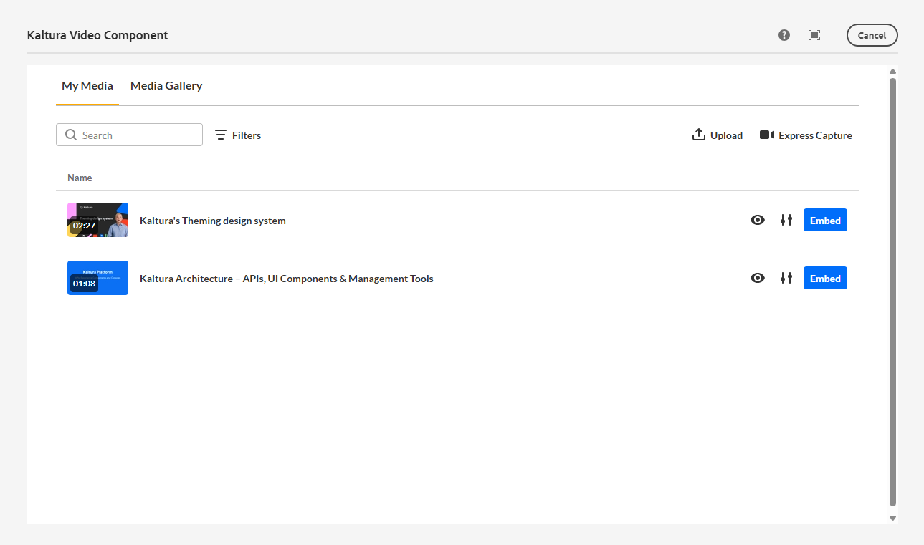Embed Kaltura's Theming design system video
Viewport: 924px width, 545px height.
click(x=825, y=221)
